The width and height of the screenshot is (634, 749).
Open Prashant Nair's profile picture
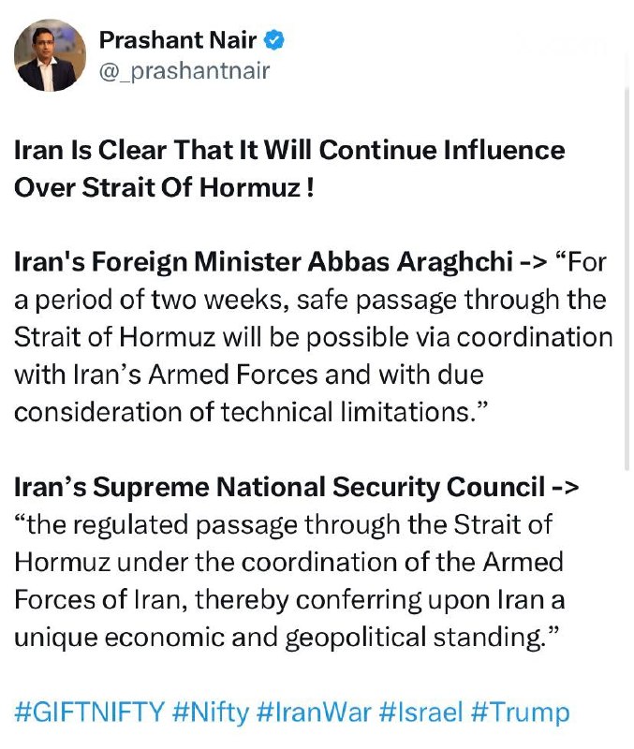[50, 56]
